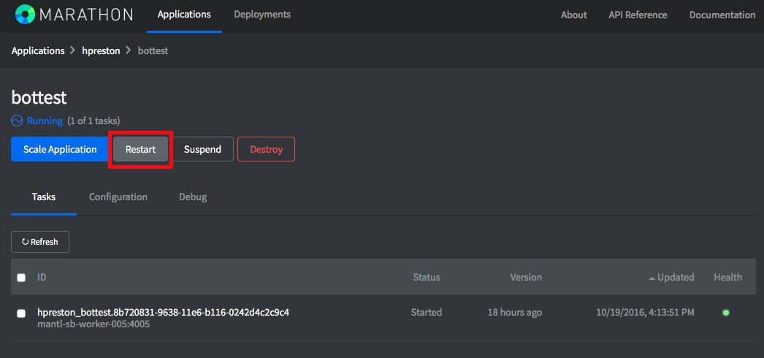Screen dimensions: 764x358
Task: Open the About link
Action: (x=574, y=15)
